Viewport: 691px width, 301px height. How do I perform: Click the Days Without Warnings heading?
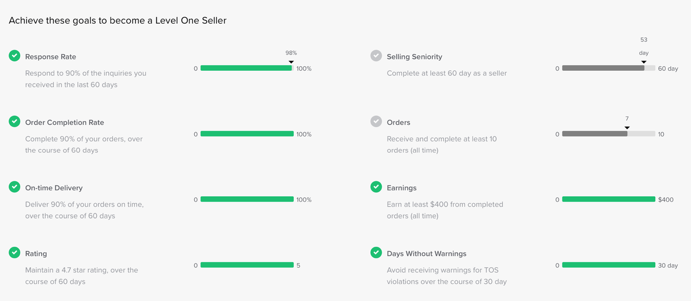[426, 253]
